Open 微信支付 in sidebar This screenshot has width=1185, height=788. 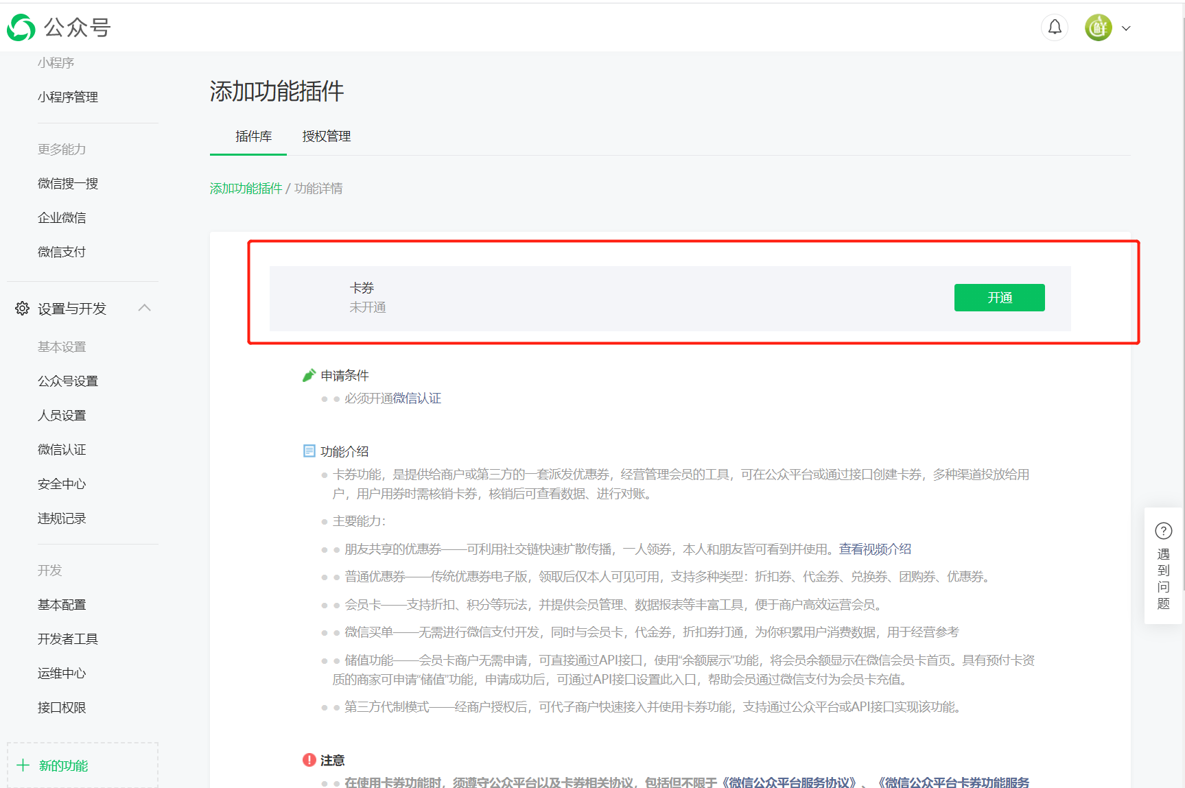pyautogui.click(x=62, y=252)
